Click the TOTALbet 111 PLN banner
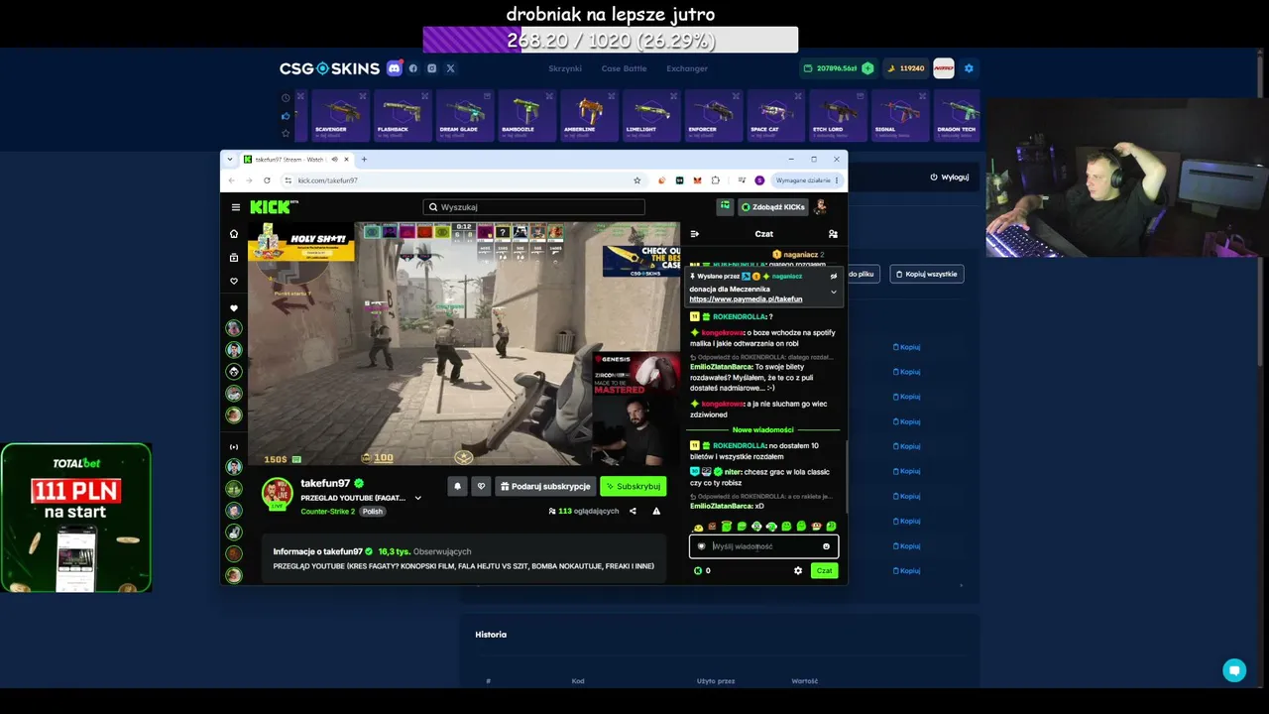 [76, 518]
